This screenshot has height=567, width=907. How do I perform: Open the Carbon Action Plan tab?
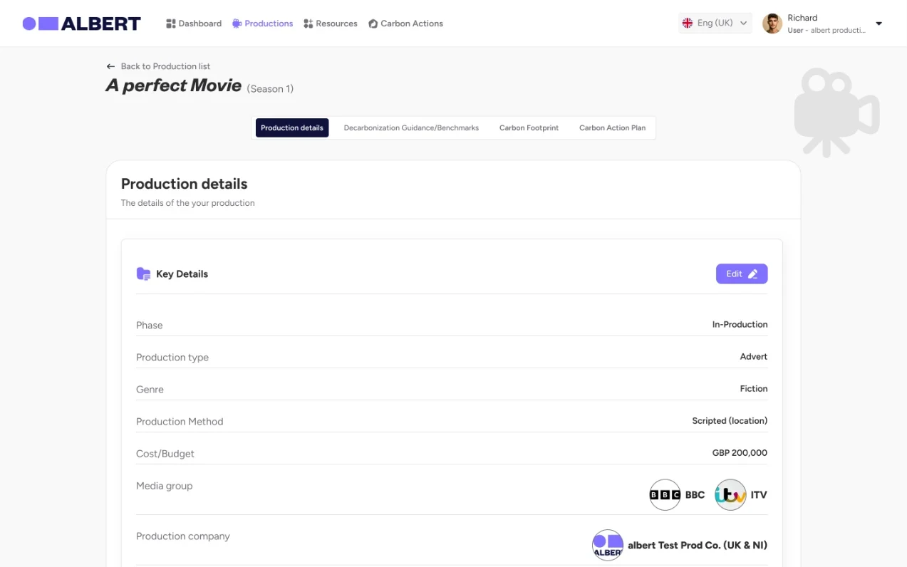pyautogui.click(x=612, y=128)
